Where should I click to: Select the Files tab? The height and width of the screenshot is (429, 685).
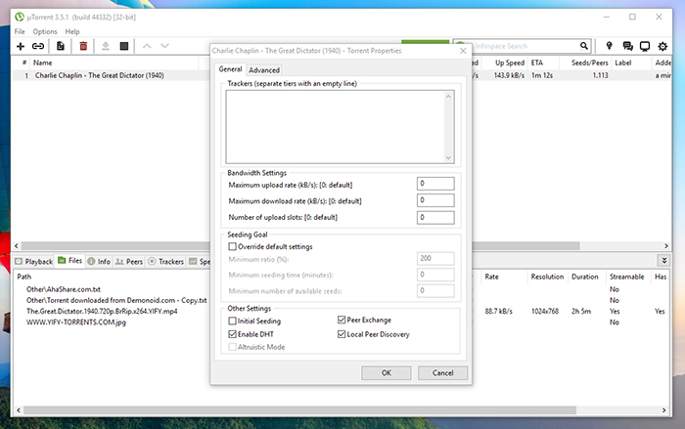pyautogui.click(x=69, y=261)
